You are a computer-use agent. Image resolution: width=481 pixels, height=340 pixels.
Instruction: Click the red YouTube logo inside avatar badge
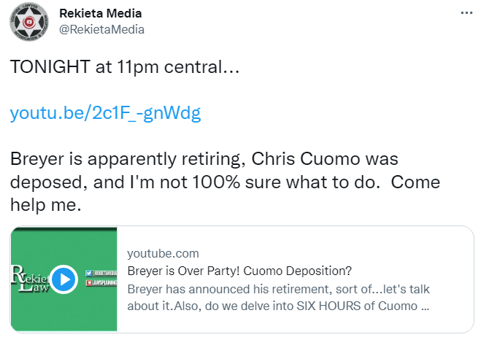pyautogui.click(x=29, y=22)
